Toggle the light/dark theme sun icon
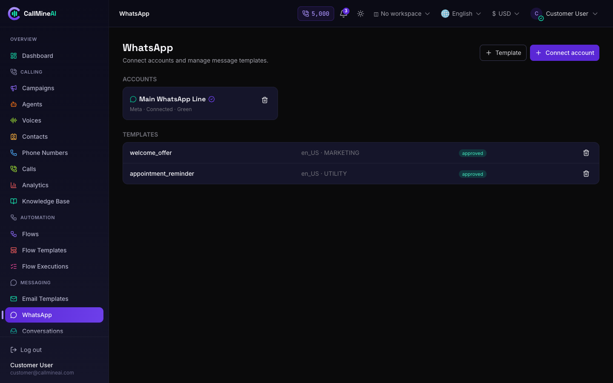Viewport: 613px width, 383px height. tap(361, 14)
